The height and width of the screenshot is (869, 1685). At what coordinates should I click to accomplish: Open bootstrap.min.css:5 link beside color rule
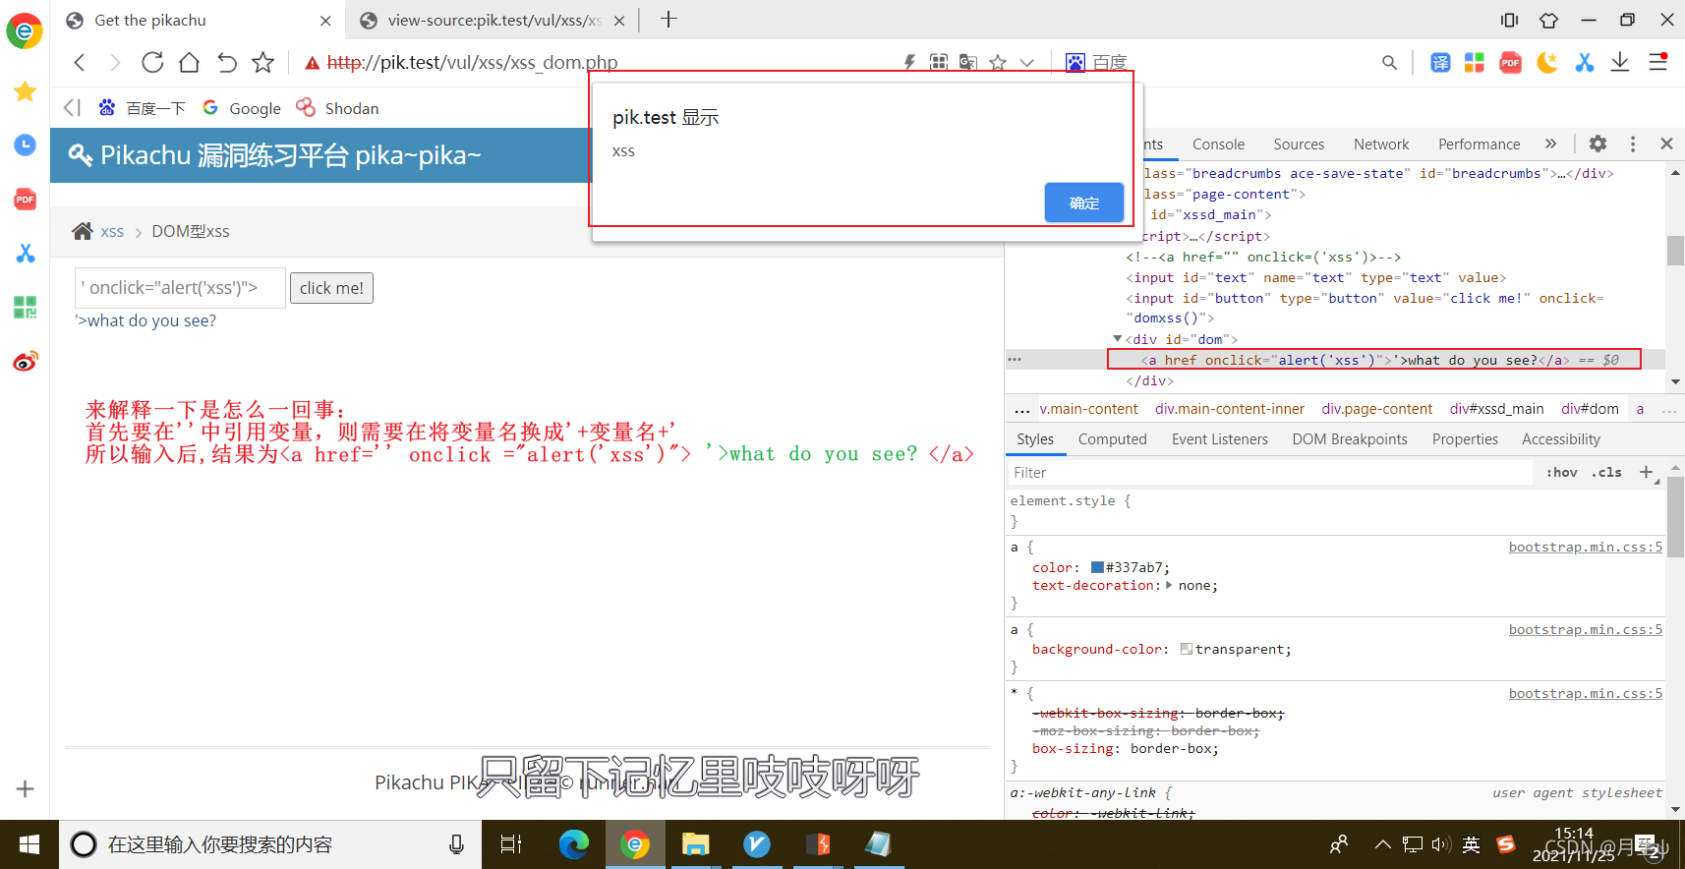pos(1585,547)
